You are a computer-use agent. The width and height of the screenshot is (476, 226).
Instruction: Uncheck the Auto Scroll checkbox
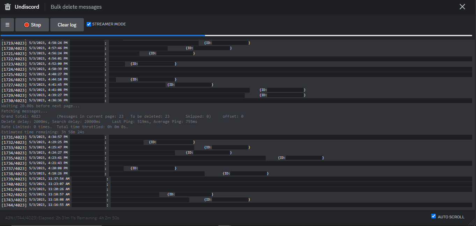[x=434, y=216]
